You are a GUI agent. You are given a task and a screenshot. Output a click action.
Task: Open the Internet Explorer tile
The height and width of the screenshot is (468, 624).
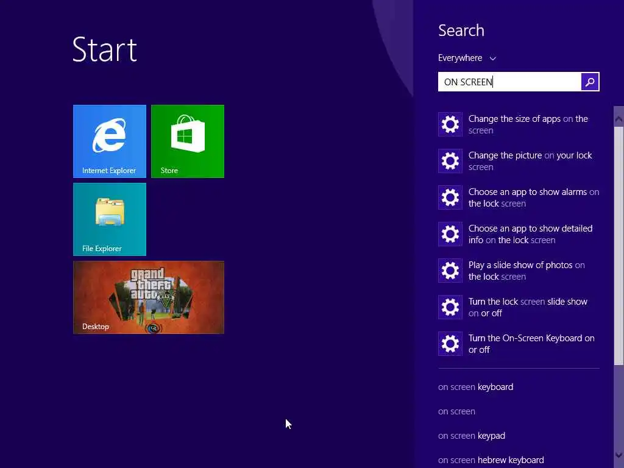coord(110,141)
